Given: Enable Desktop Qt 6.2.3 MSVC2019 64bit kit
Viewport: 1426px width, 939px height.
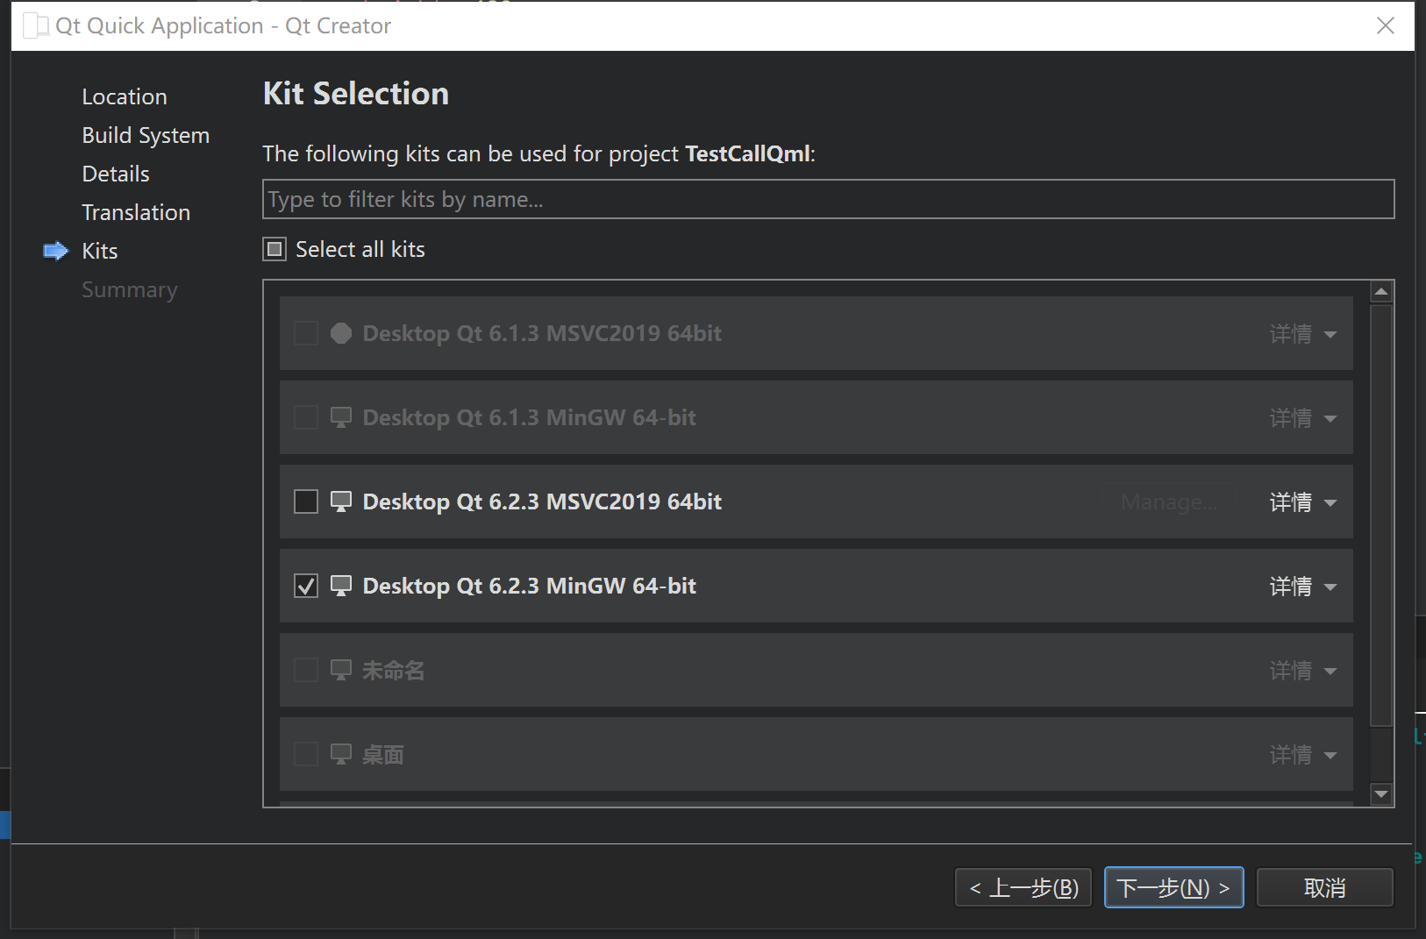Looking at the screenshot, I should (x=305, y=501).
